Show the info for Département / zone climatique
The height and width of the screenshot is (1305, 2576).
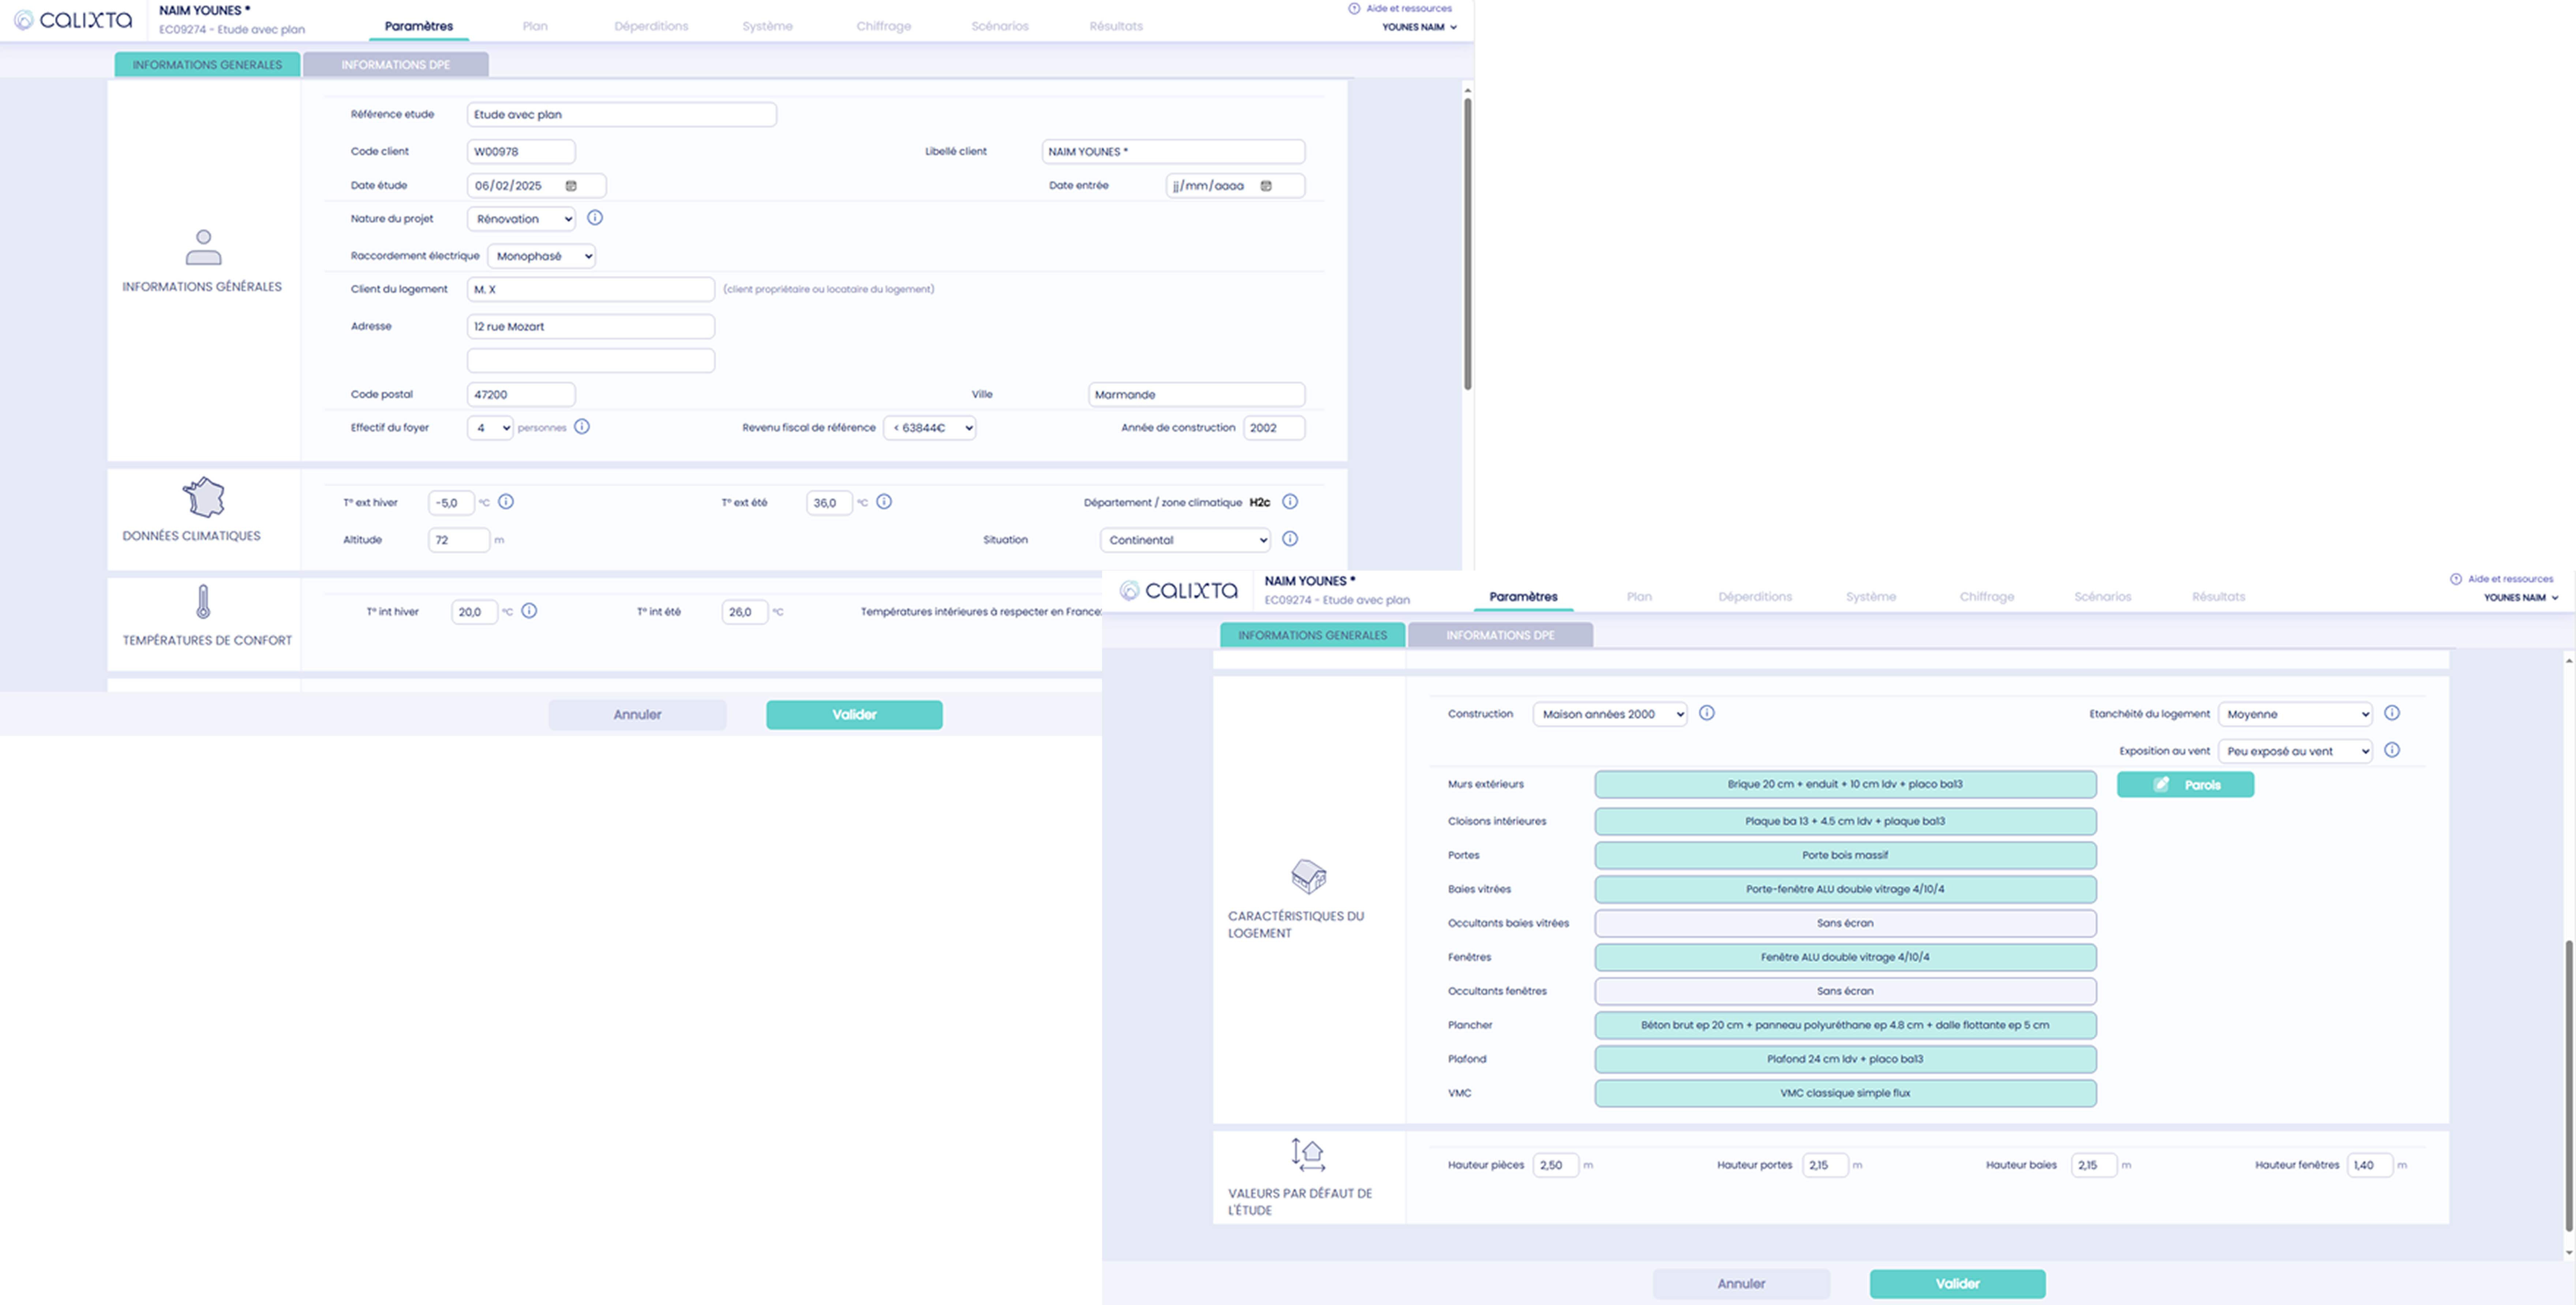click(x=1290, y=501)
